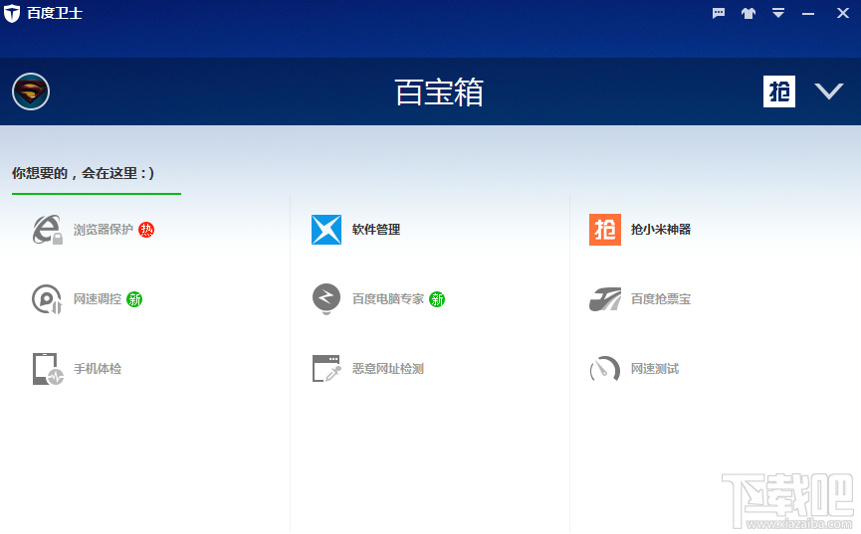Screen dimensions: 861x534
Task: Click the orange 抢 icon for 抢小米神器
Action: 605,230
